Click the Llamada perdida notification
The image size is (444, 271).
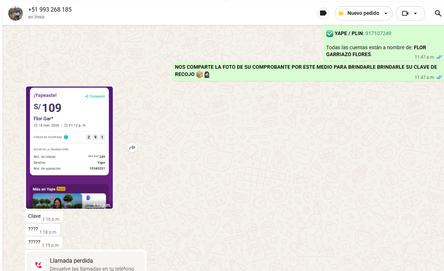(x=86, y=264)
